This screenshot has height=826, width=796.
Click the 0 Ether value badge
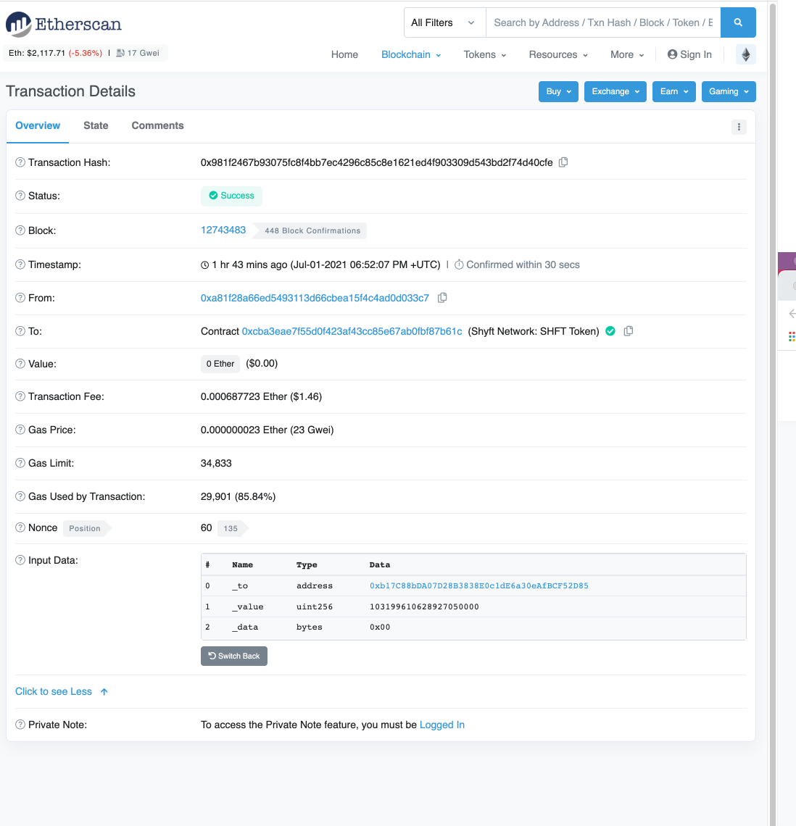pyautogui.click(x=220, y=364)
